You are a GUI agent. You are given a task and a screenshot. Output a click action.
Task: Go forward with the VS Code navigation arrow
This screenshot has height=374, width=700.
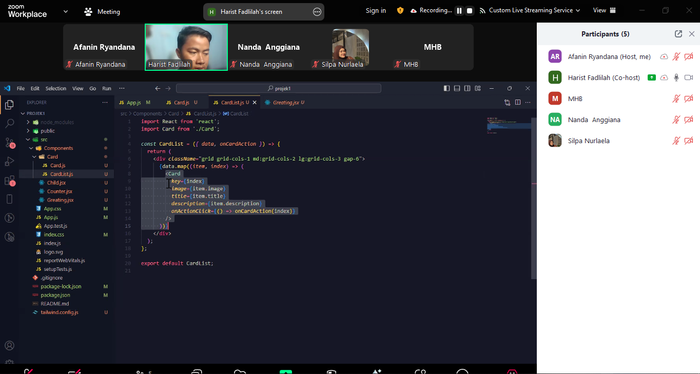pos(168,88)
